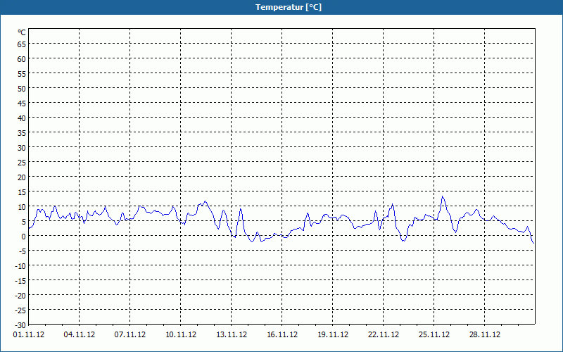Select the 30 value on temperature axis
This screenshot has width=563, height=352.
pos(22,148)
